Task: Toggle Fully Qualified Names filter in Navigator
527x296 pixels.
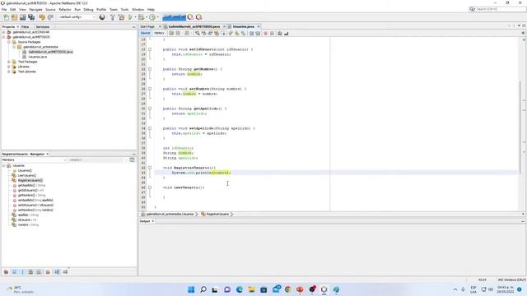Action: [x=48, y=272]
